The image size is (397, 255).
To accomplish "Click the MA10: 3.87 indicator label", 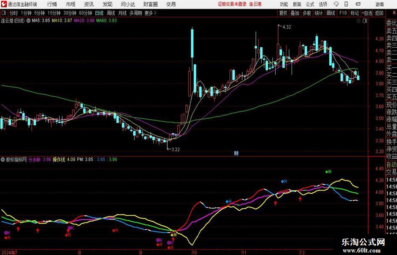I will coord(62,21).
